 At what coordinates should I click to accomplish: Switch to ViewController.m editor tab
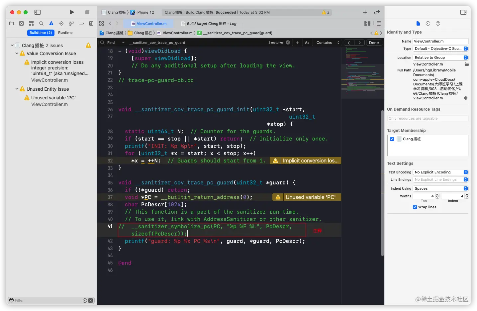(148, 24)
